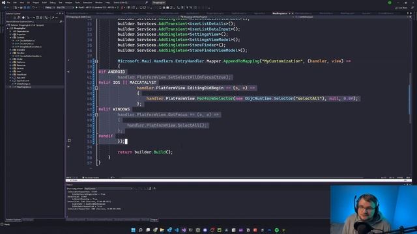Image resolution: width=417 pixels, height=234 pixels.
Task: Click the Save All toolbar icon
Action: (x=28, y=7)
